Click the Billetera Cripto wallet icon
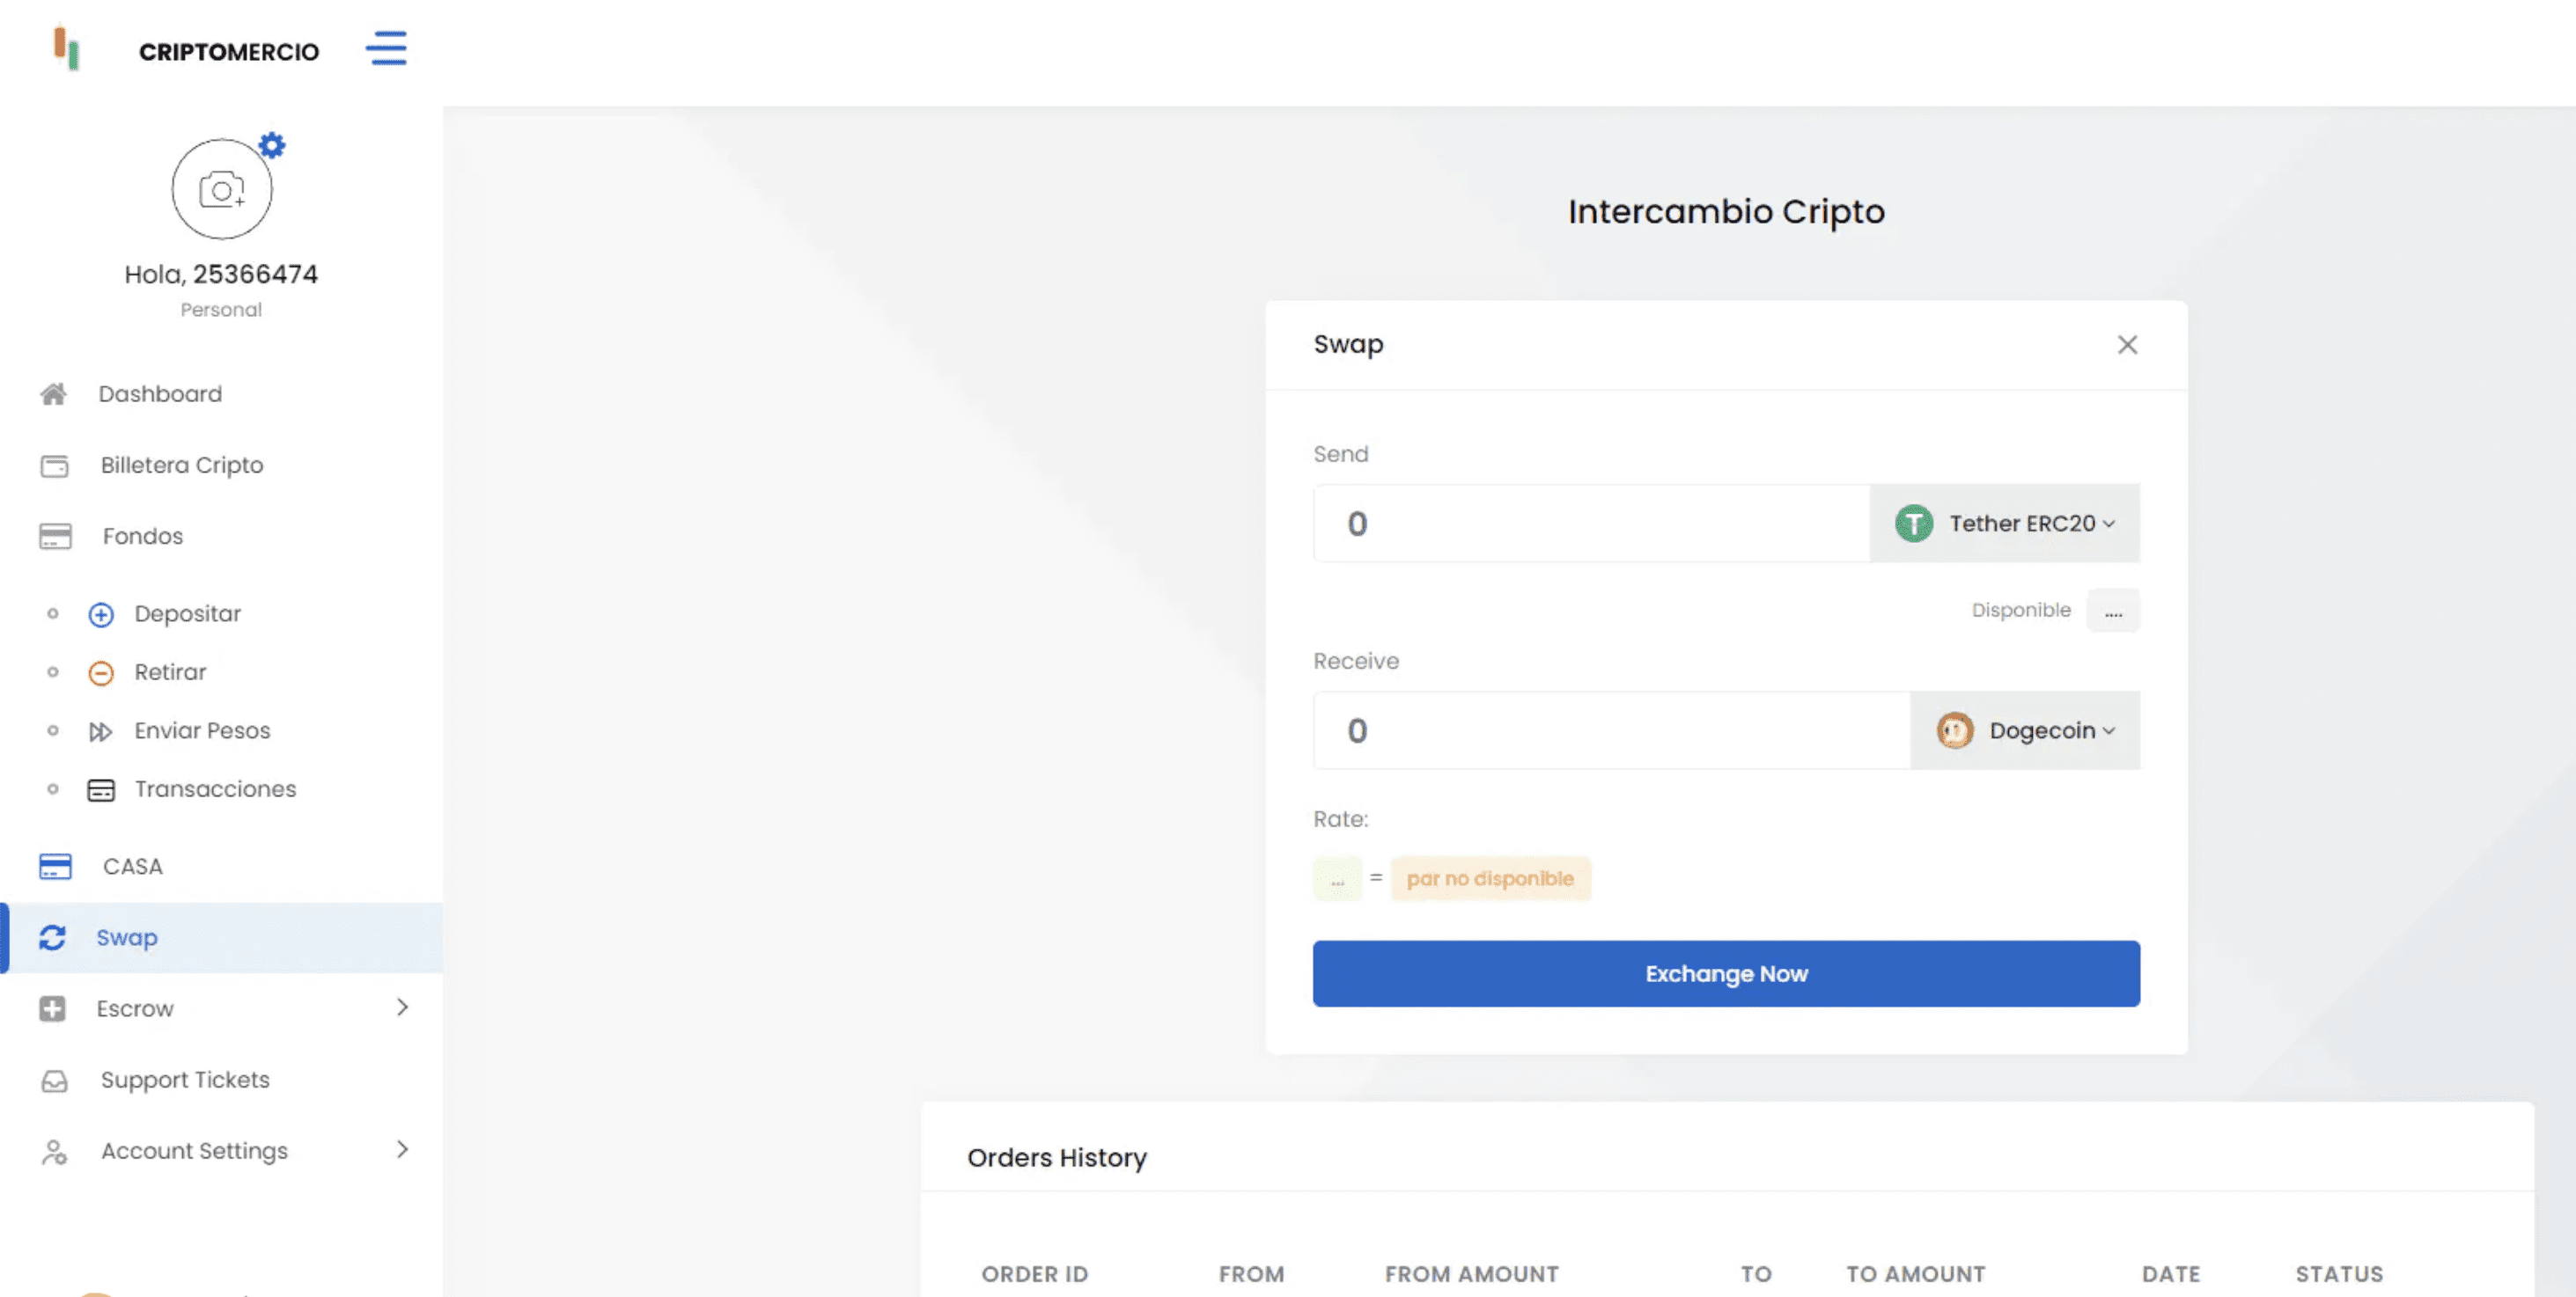Viewport: 2576px width, 1297px height. click(54, 465)
